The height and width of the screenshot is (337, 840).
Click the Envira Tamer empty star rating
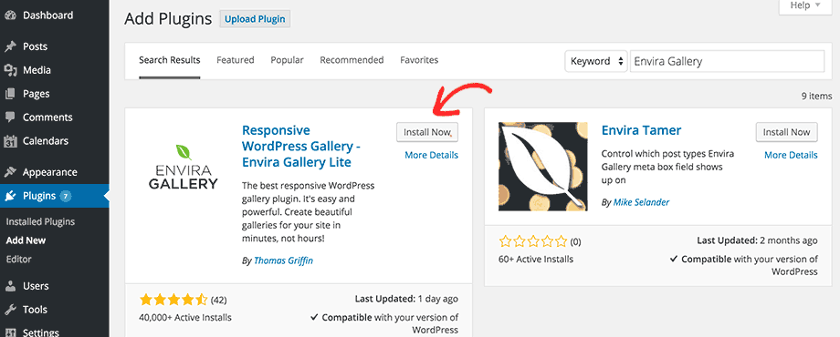532,241
